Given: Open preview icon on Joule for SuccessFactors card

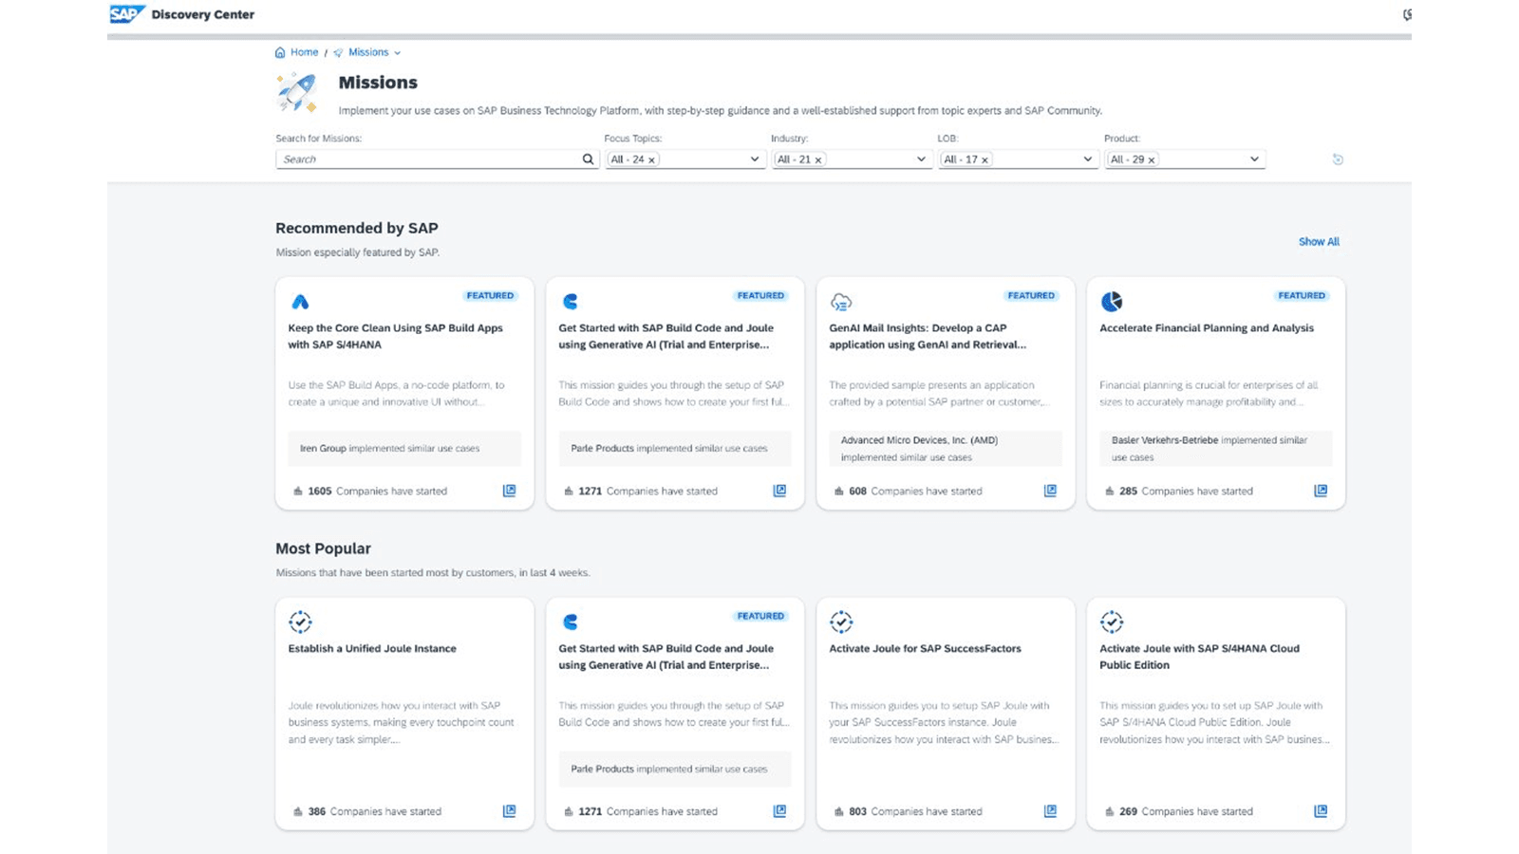Looking at the screenshot, I should (1050, 811).
